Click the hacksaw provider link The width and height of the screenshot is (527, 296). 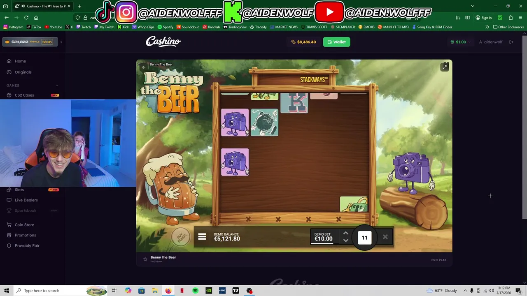[156, 261]
